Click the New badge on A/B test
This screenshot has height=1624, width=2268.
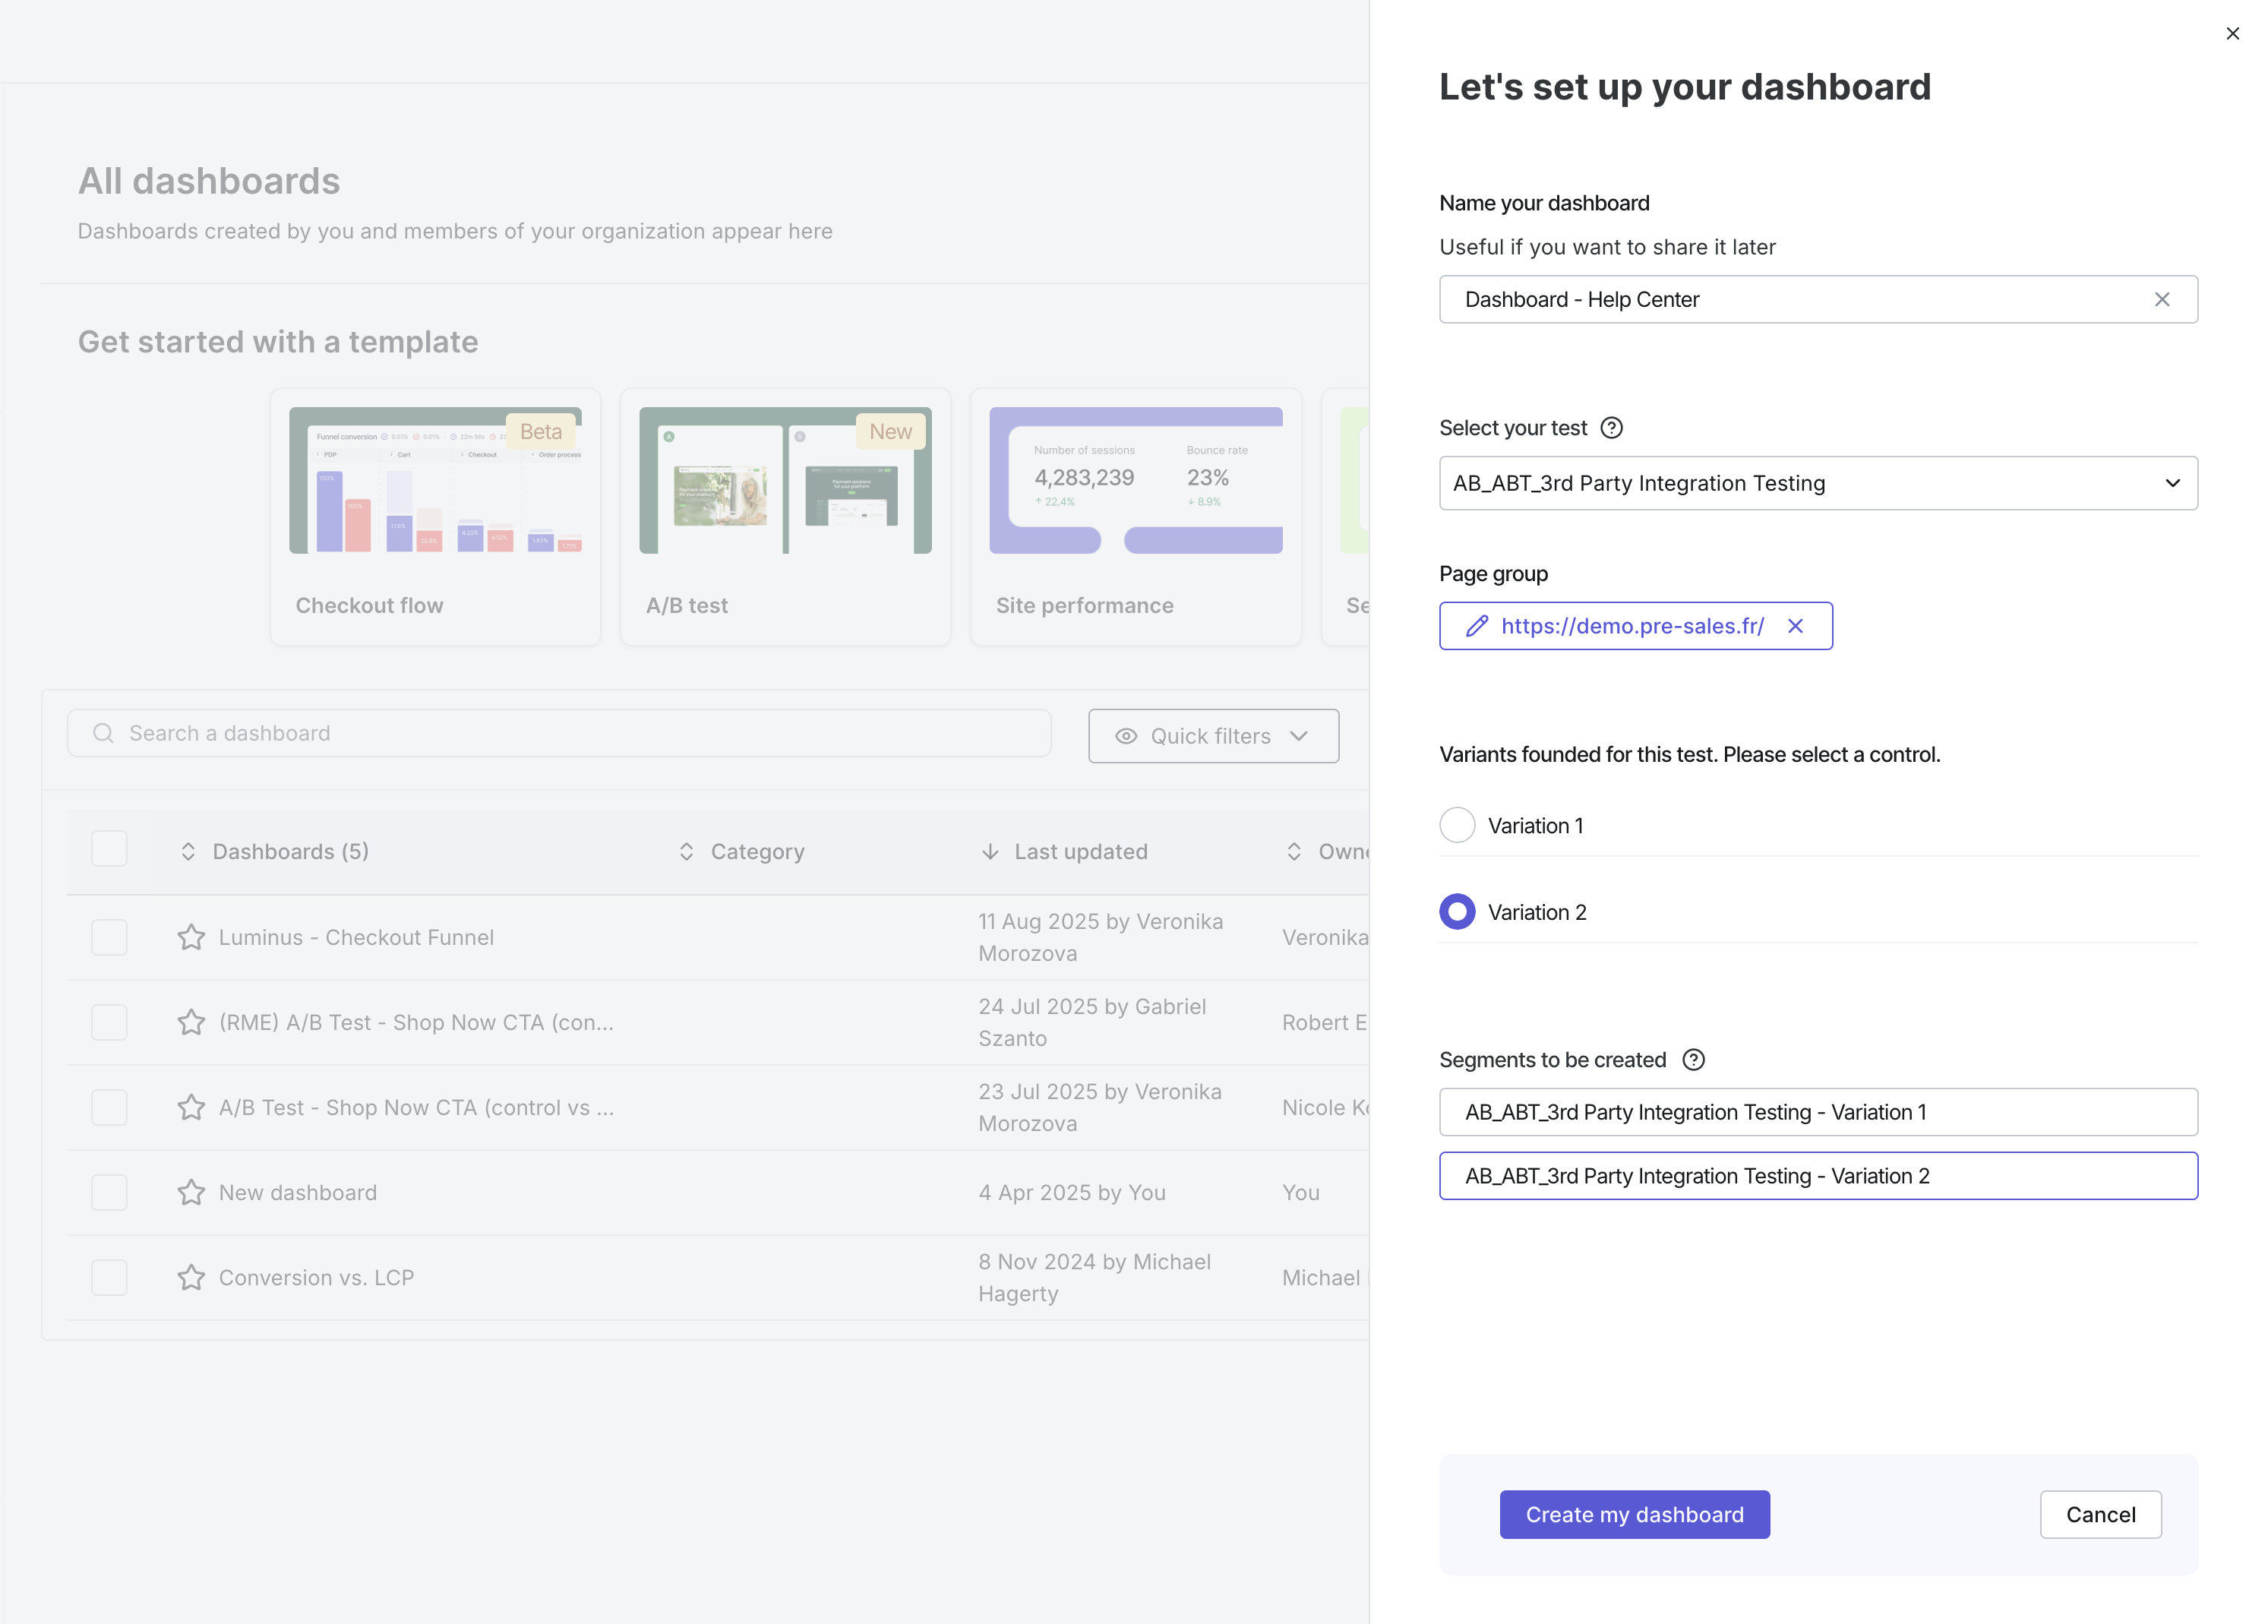click(x=890, y=432)
